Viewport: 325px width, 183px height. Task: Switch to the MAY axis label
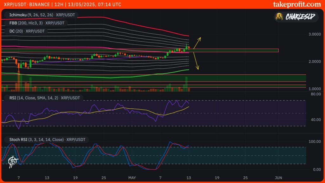tap(132, 178)
